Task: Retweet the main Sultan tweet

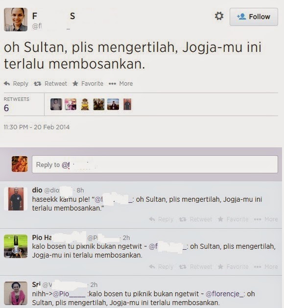Action: click(50, 84)
